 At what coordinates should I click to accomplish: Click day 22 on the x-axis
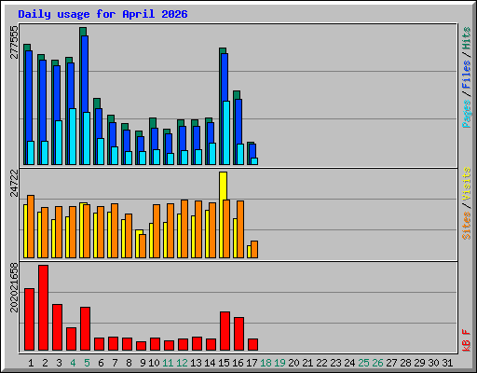tap(321, 363)
